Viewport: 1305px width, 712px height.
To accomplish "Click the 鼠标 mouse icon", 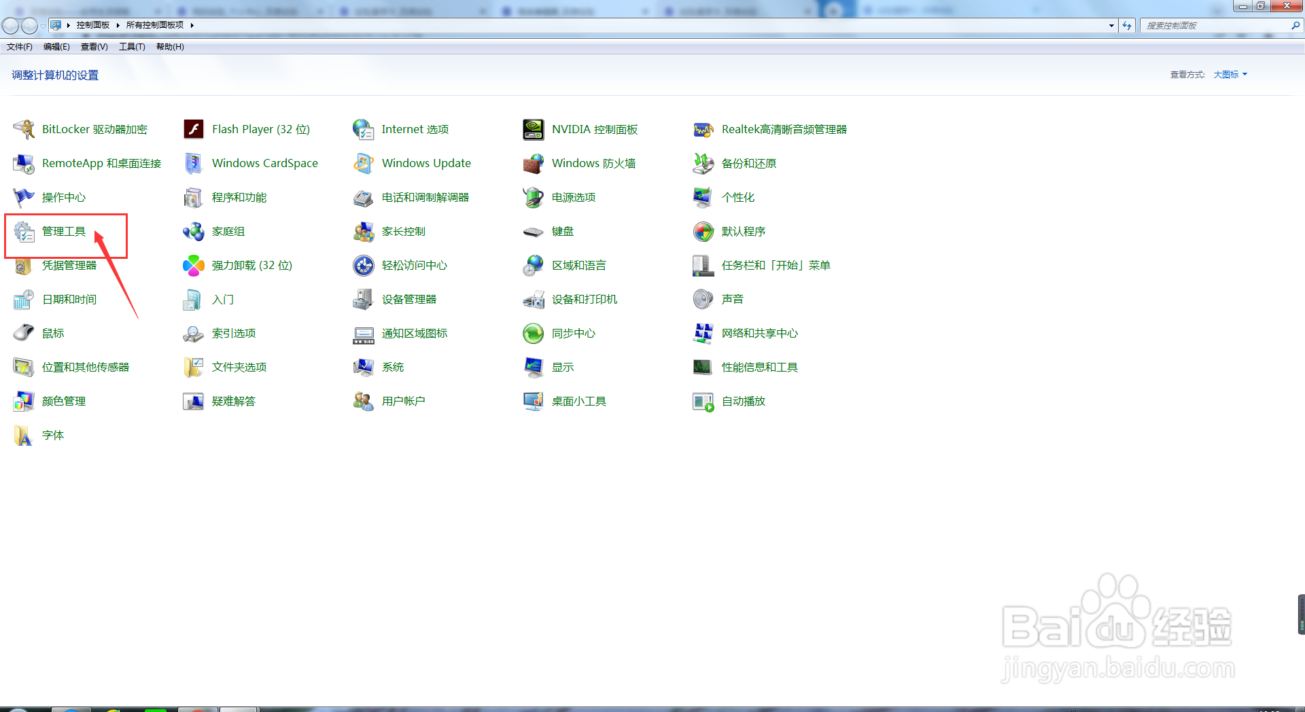I will point(24,333).
